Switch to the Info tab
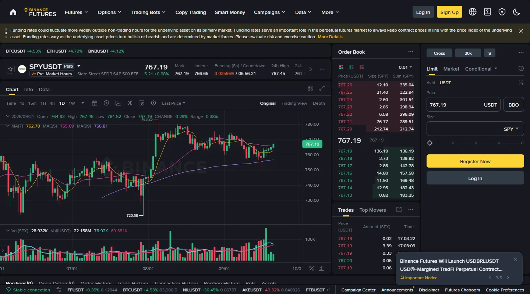The image size is (530, 294). 29,89
